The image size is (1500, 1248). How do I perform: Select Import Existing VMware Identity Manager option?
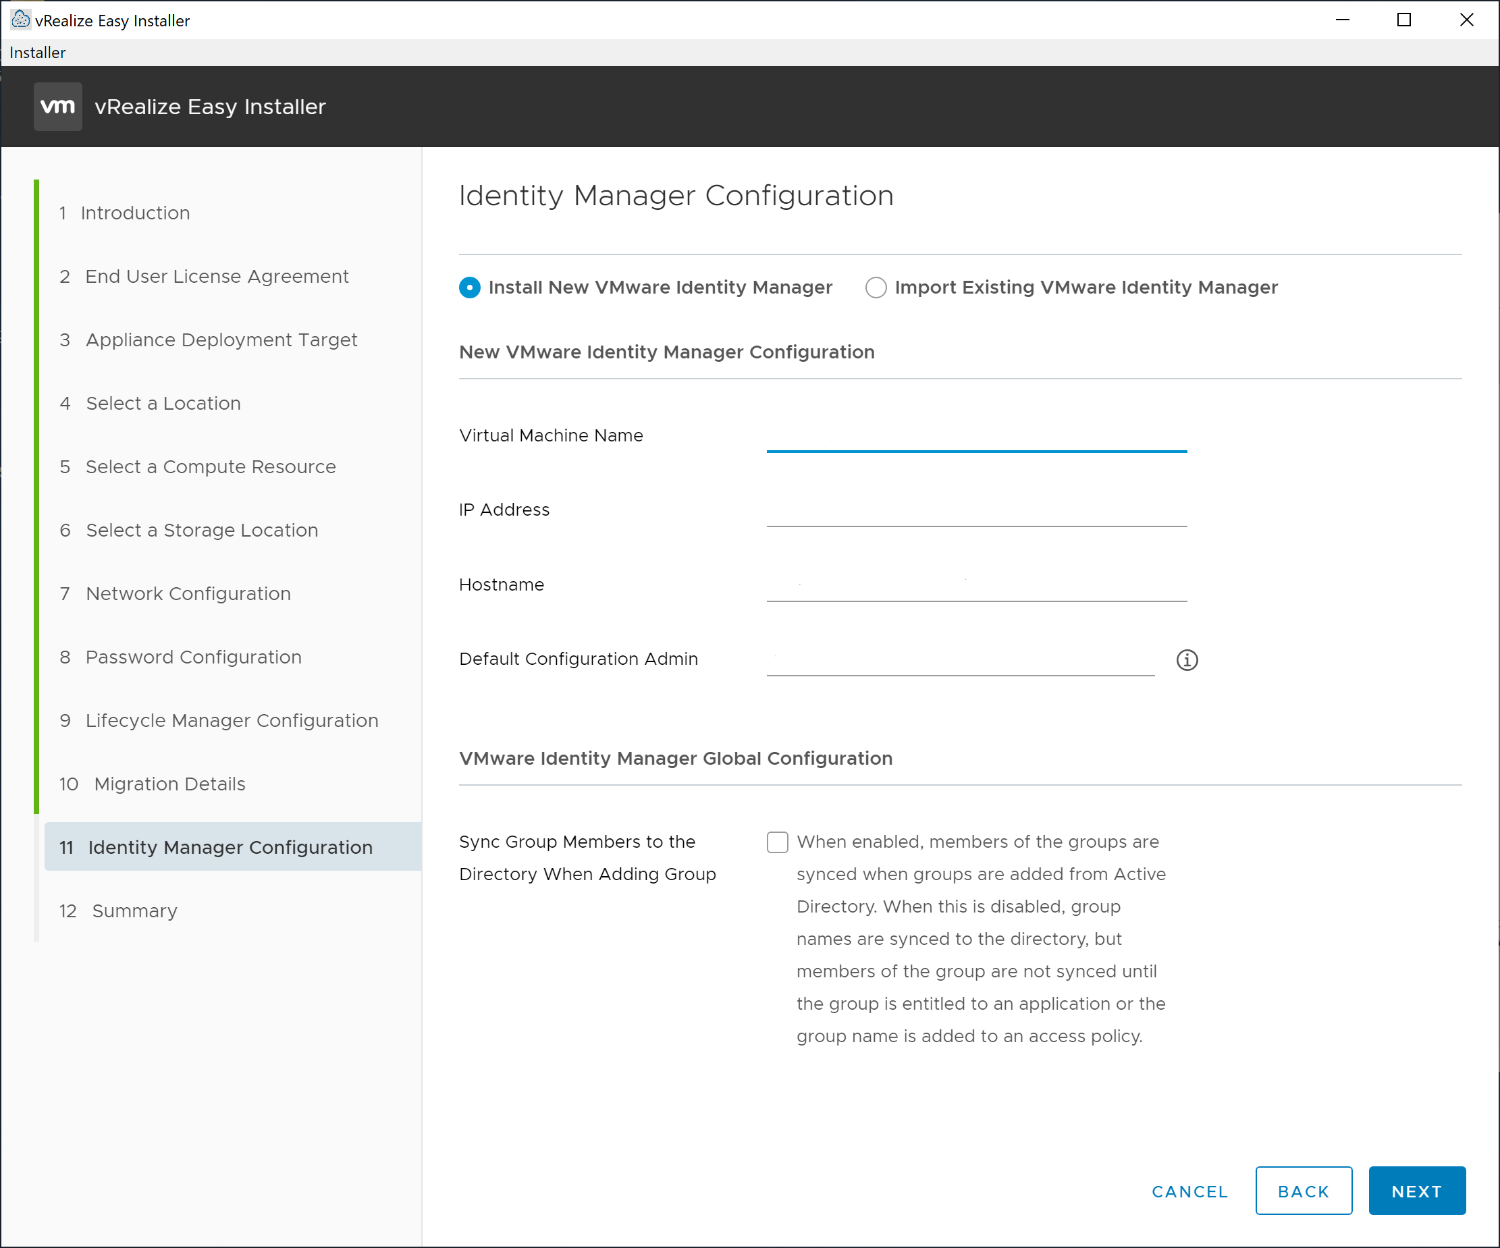click(876, 287)
